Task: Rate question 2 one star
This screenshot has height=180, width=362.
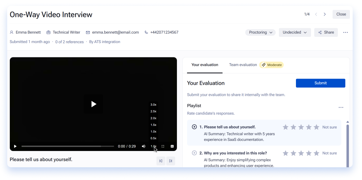Action: [x=285, y=153]
